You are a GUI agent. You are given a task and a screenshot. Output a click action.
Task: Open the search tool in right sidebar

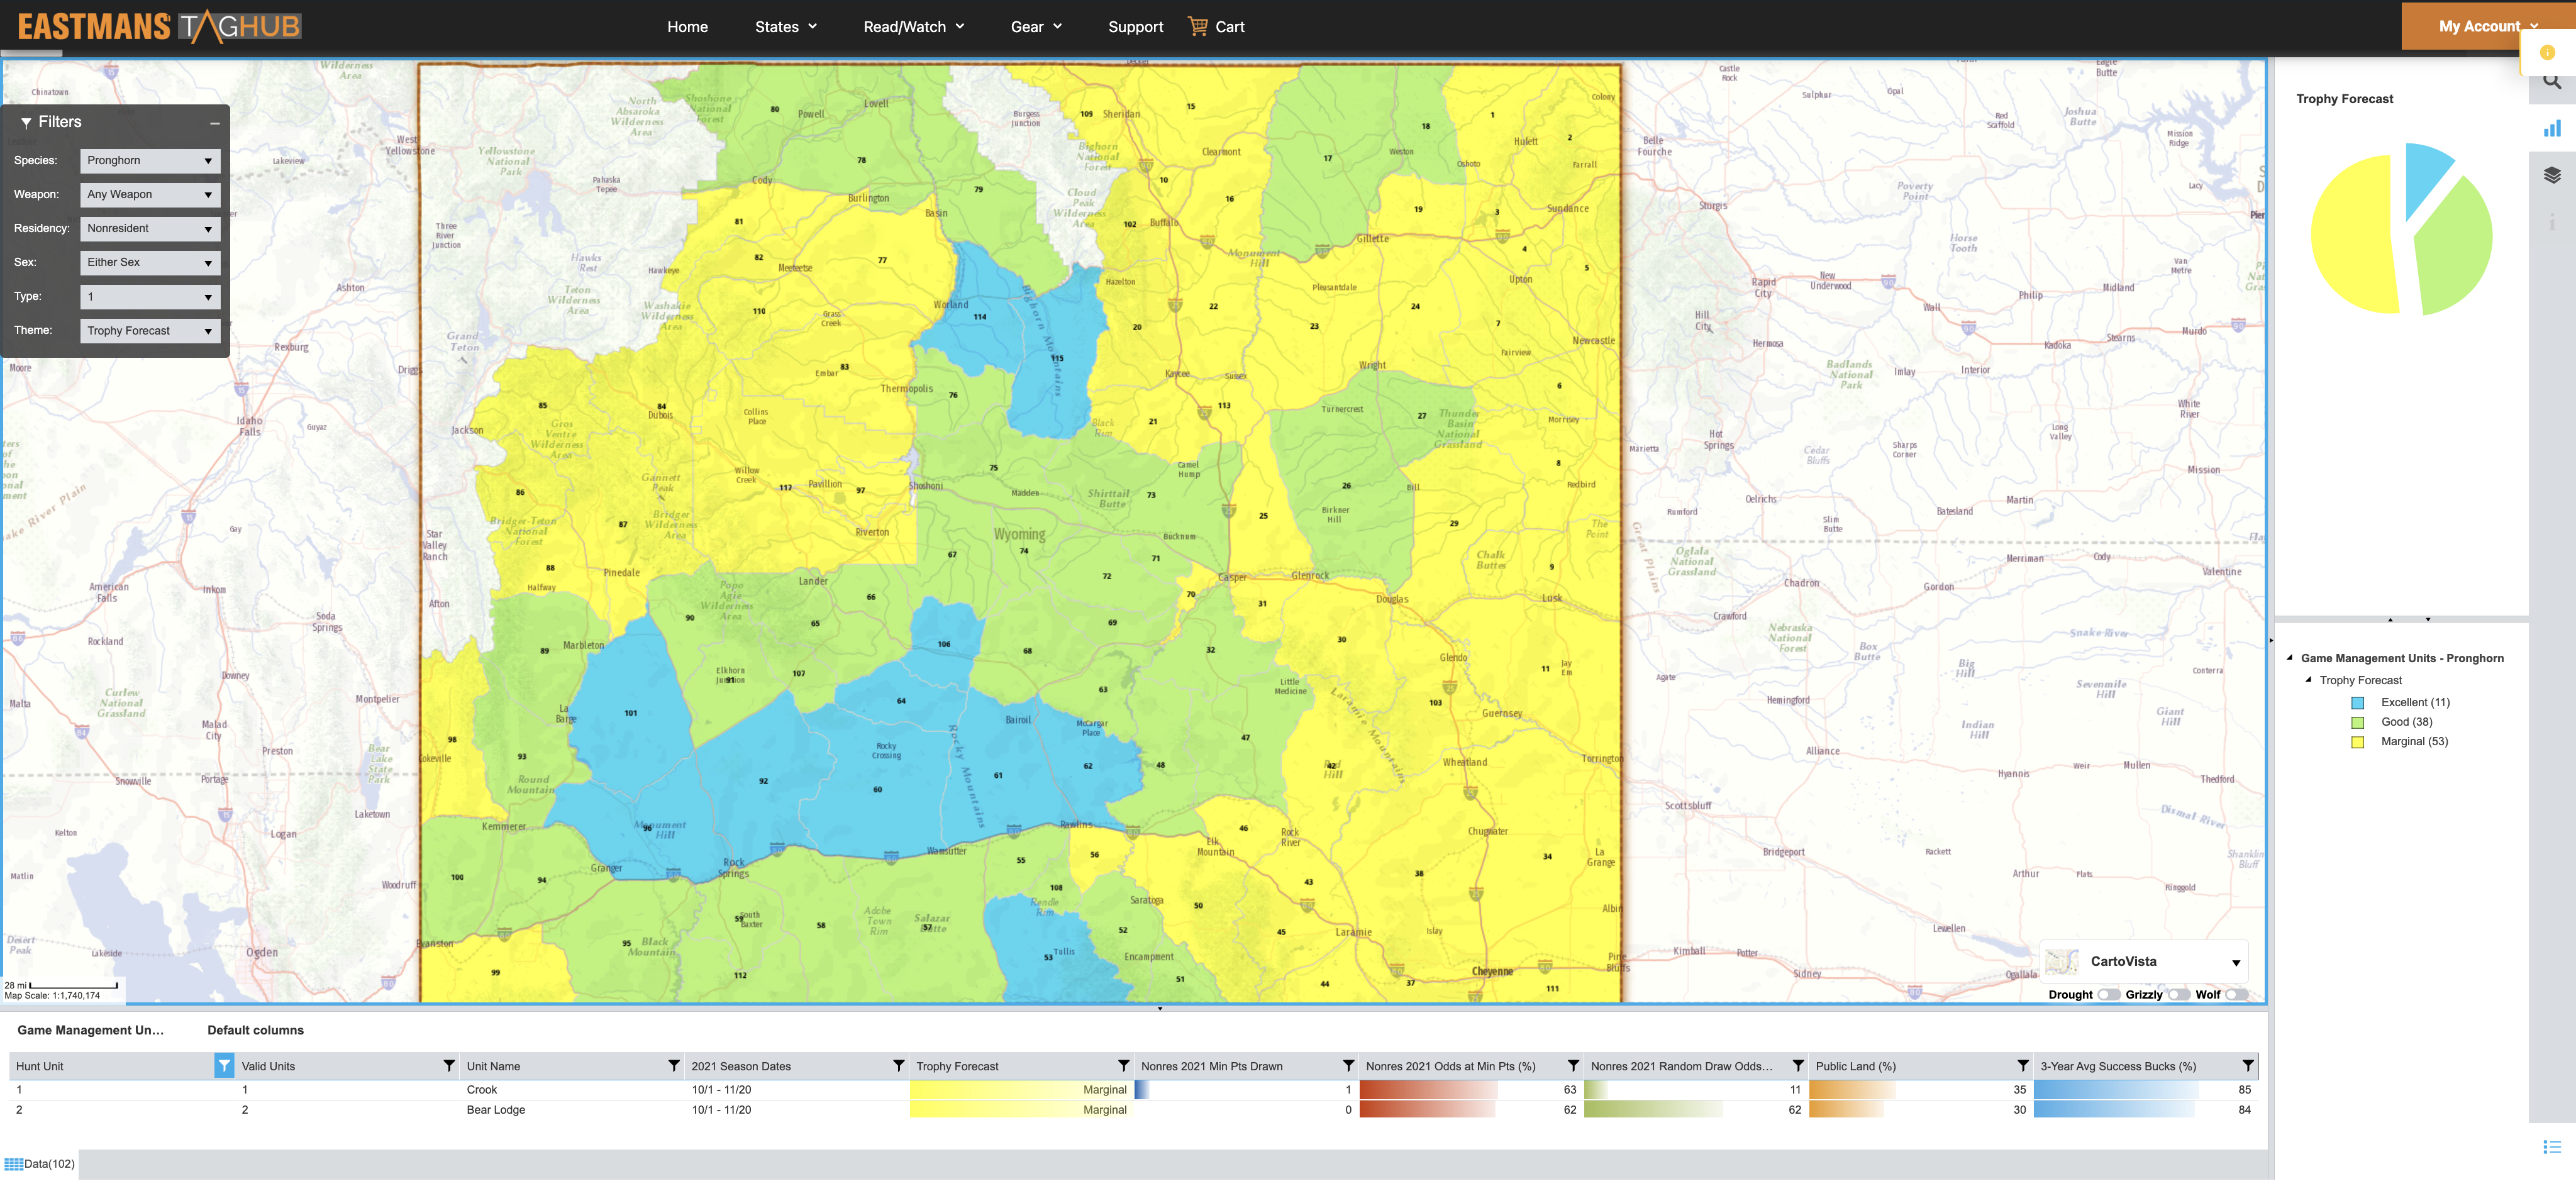coord(2552,82)
